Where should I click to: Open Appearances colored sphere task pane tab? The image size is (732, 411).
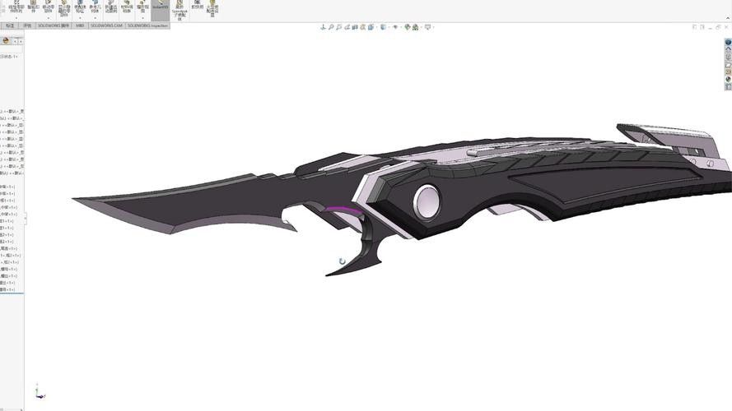(x=728, y=79)
